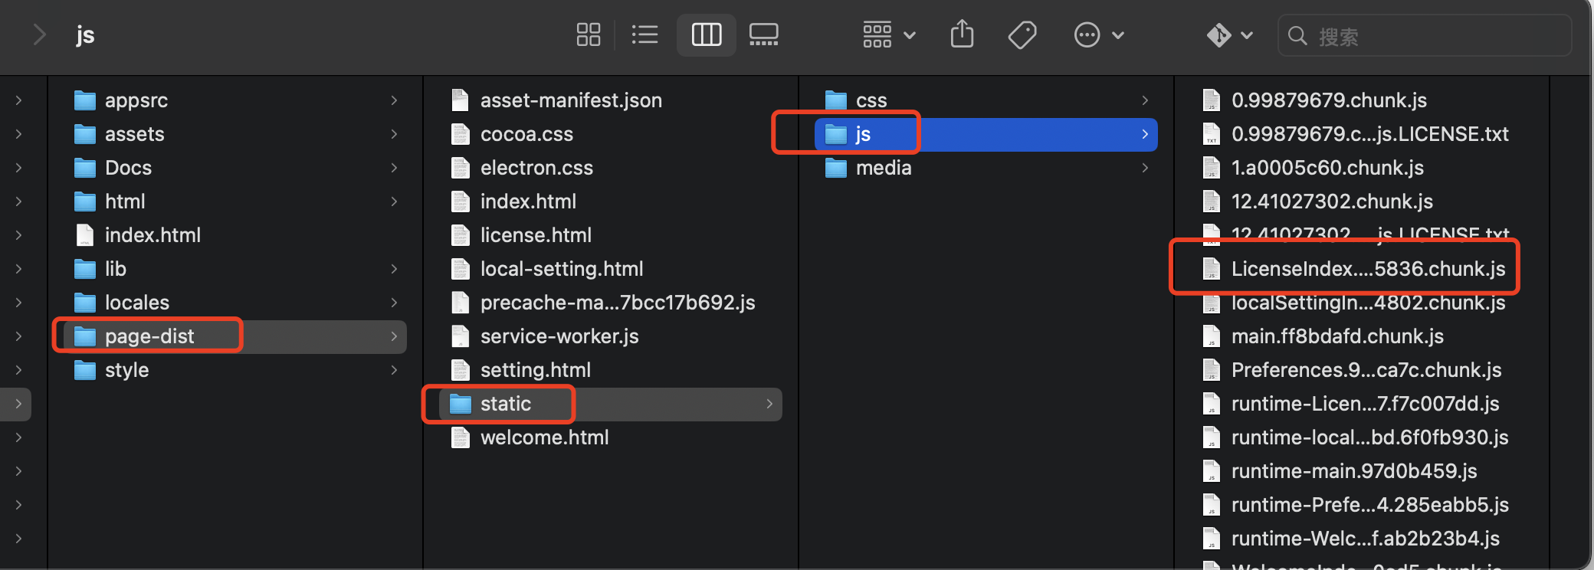
Task: Switch to gallery view
Action: [763, 34]
